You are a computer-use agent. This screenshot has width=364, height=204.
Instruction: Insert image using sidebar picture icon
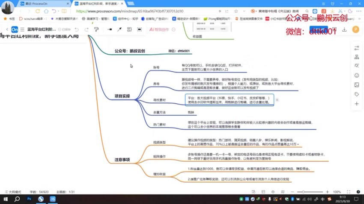[357, 85]
